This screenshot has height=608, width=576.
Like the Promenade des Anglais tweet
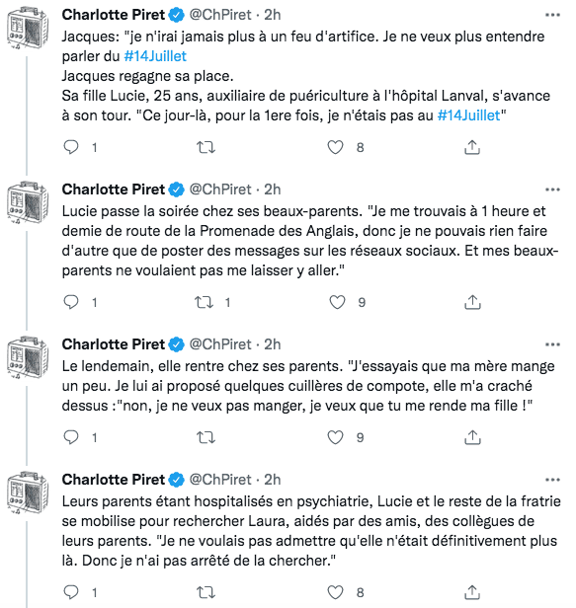(x=337, y=302)
